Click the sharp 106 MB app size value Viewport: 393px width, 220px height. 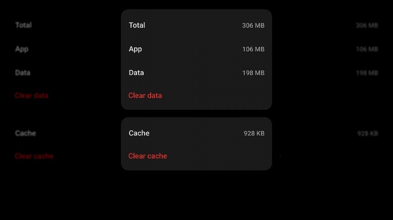[253, 49]
